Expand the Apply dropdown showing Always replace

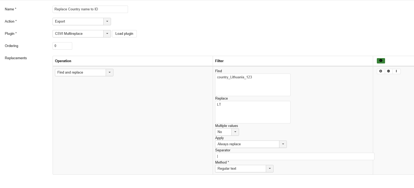(251, 144)
